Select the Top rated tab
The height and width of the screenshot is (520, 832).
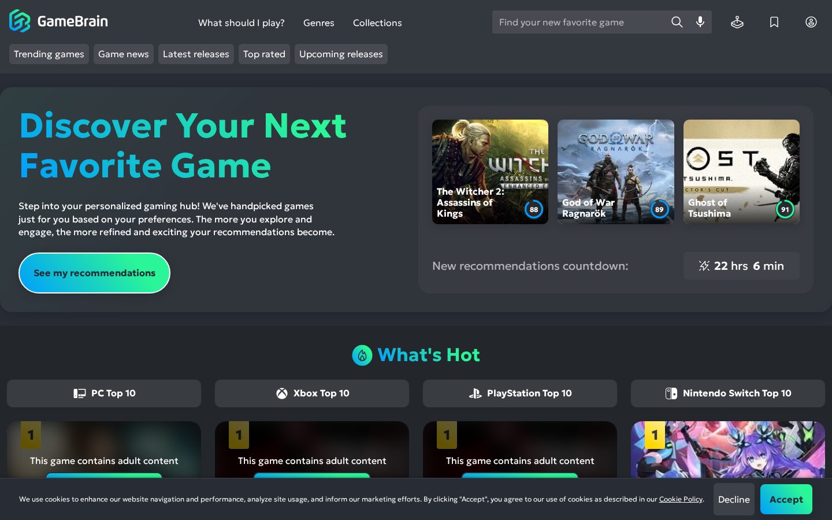264,54
